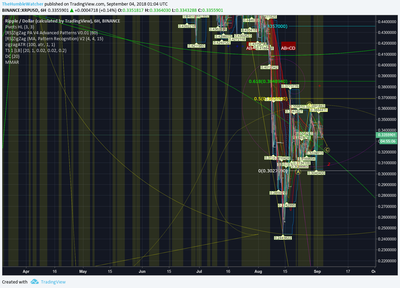The image size is (400, 288).
Task: Click the 0.2742995 pivot label
Action: [287, 205]
